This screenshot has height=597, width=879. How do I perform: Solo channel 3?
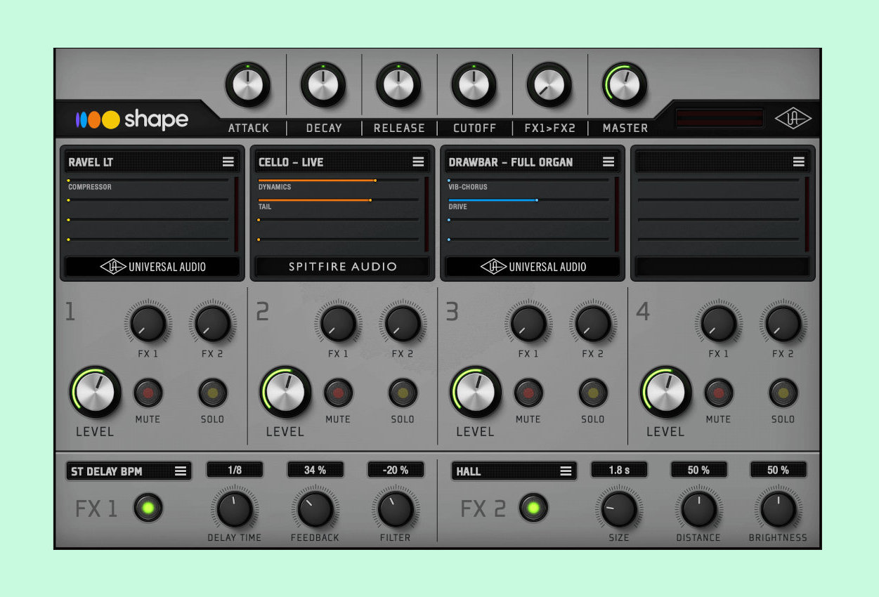pos(593,393)
